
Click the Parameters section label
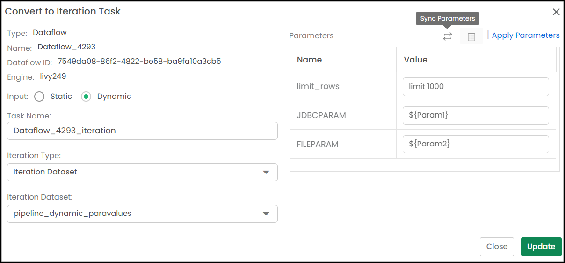click(311, 36)
